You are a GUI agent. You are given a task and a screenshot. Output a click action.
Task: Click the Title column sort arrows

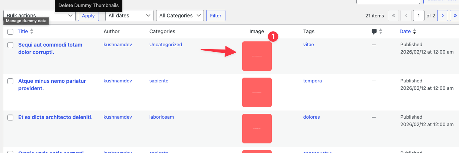point(32,32)
